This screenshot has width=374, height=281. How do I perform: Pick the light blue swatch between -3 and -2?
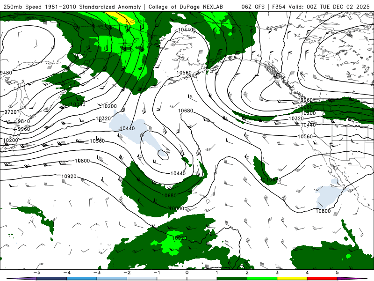(112, 279)
